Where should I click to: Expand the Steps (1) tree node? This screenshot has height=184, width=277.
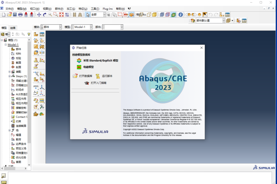(x=9, y=76)
